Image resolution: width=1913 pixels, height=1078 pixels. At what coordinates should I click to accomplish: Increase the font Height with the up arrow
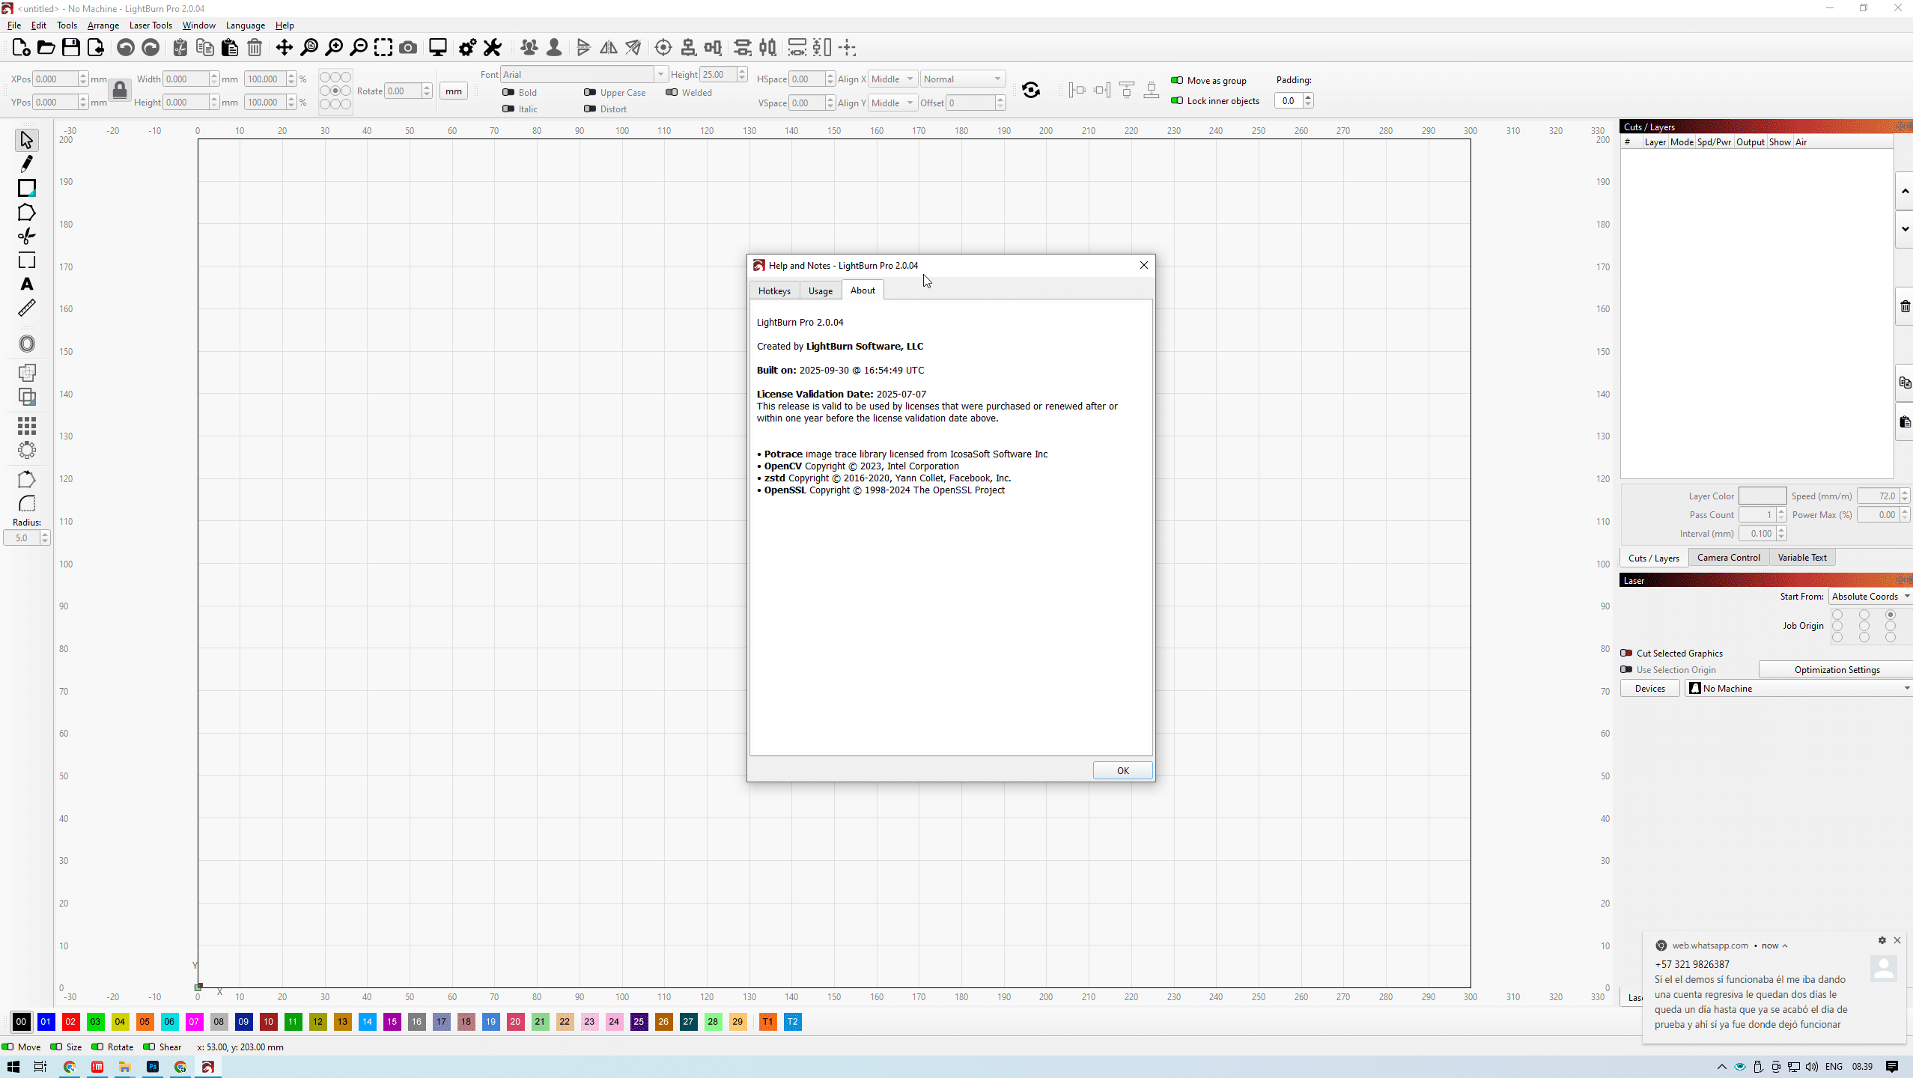(742, 71)
